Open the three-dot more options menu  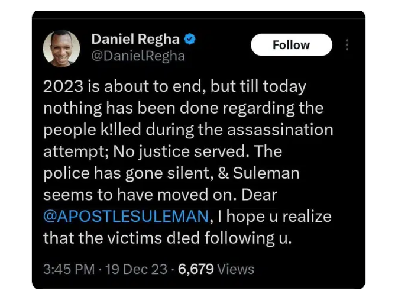347,45
